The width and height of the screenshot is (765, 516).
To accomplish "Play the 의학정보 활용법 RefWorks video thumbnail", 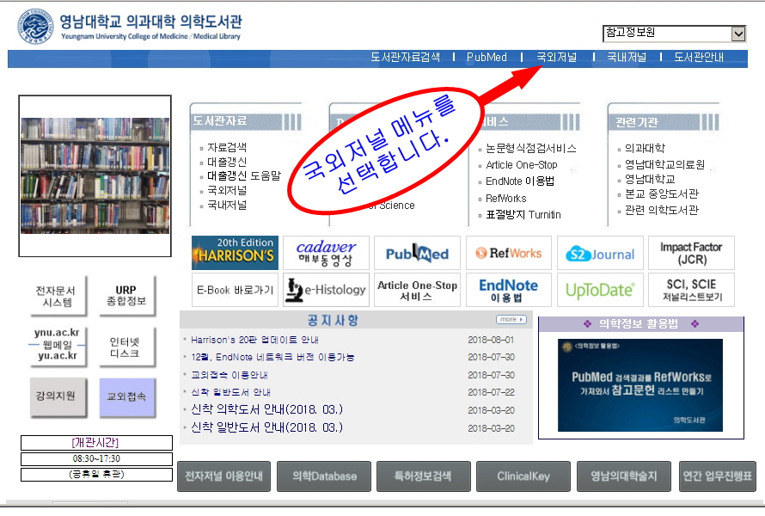I will (640, 385).
